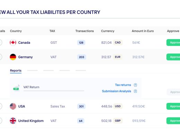Image resolution: width=180 pixels, height=138 pixels.
Task: Approve the Canada GST liability
Action: (173, 42)
